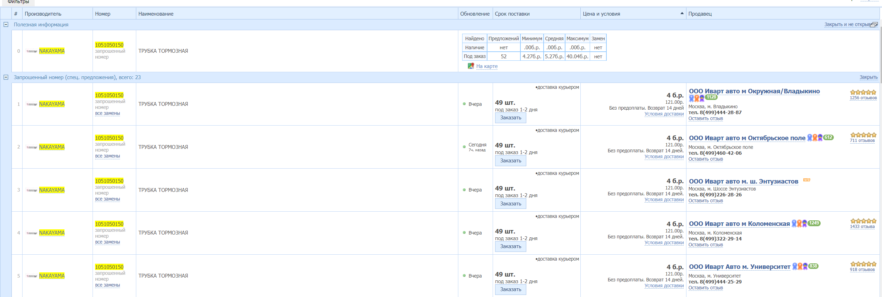This screenshot has width=882, height=297.
Task: Click star rating above "918 отзывов"
Action: pos(863,264)
